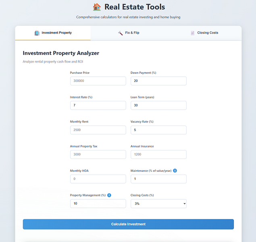Focus the Down Payment (%) input

coord(158,81)
